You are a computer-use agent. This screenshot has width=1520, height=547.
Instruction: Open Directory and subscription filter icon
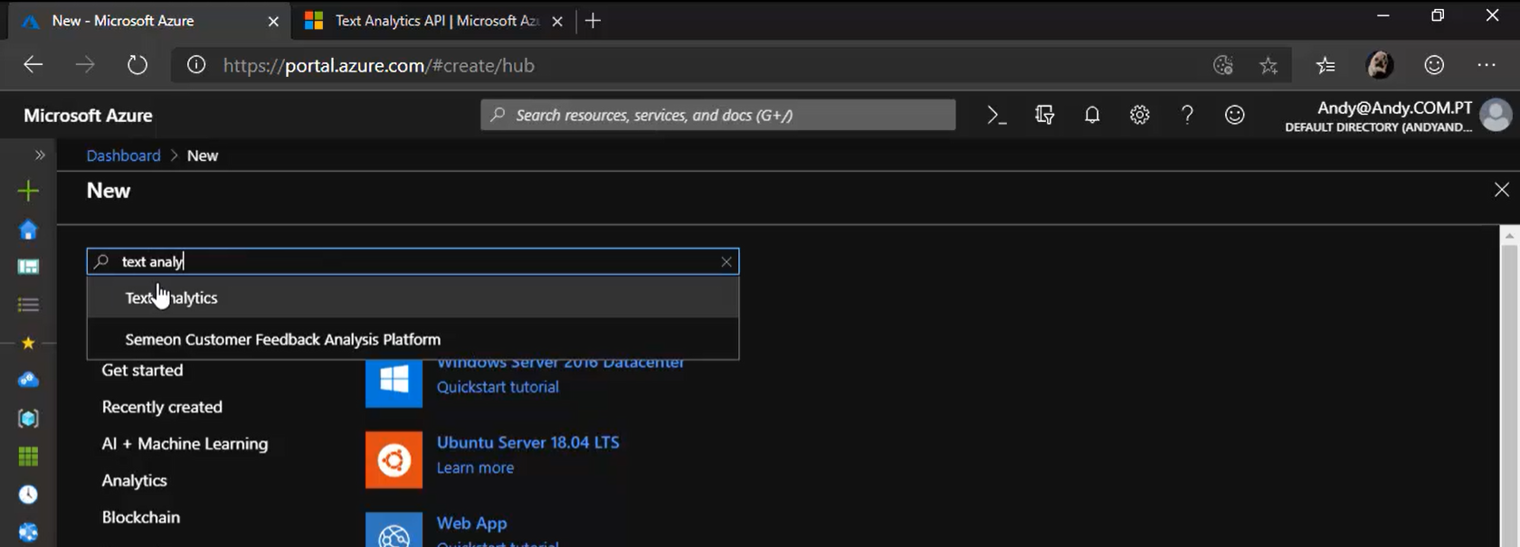1045,115
